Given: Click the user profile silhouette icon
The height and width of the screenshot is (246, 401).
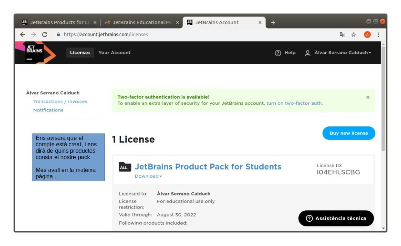Looking at the screenshot, I should (x=308, y=53).
